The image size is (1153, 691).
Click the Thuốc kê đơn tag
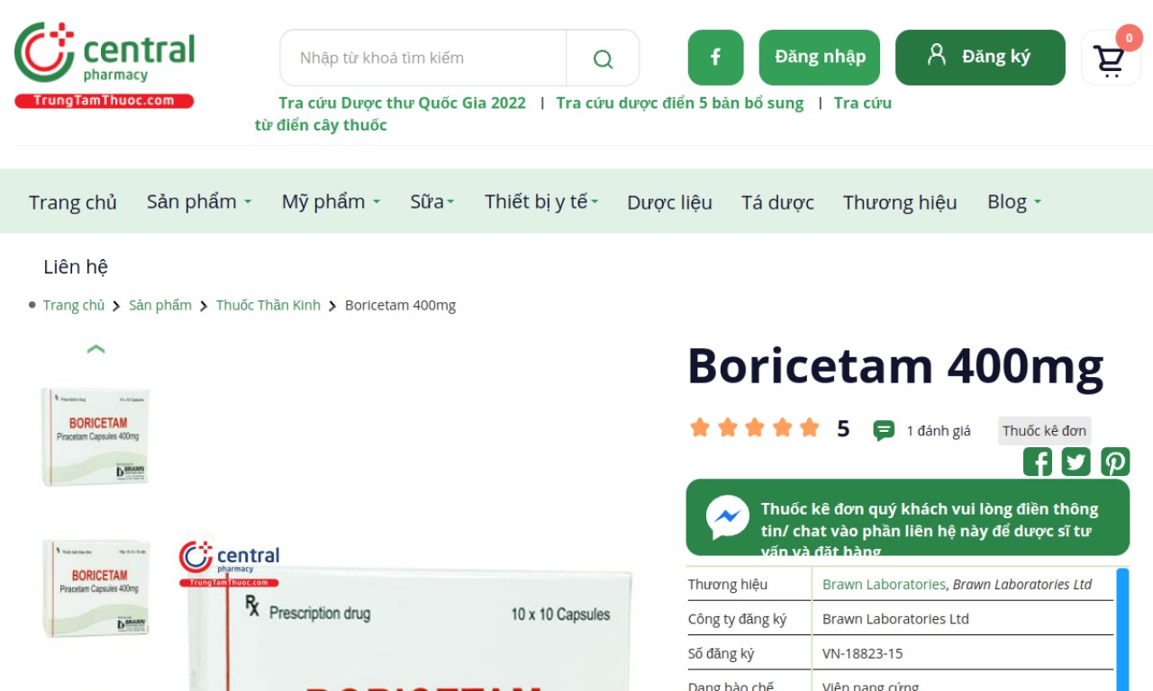point(1045,431)
